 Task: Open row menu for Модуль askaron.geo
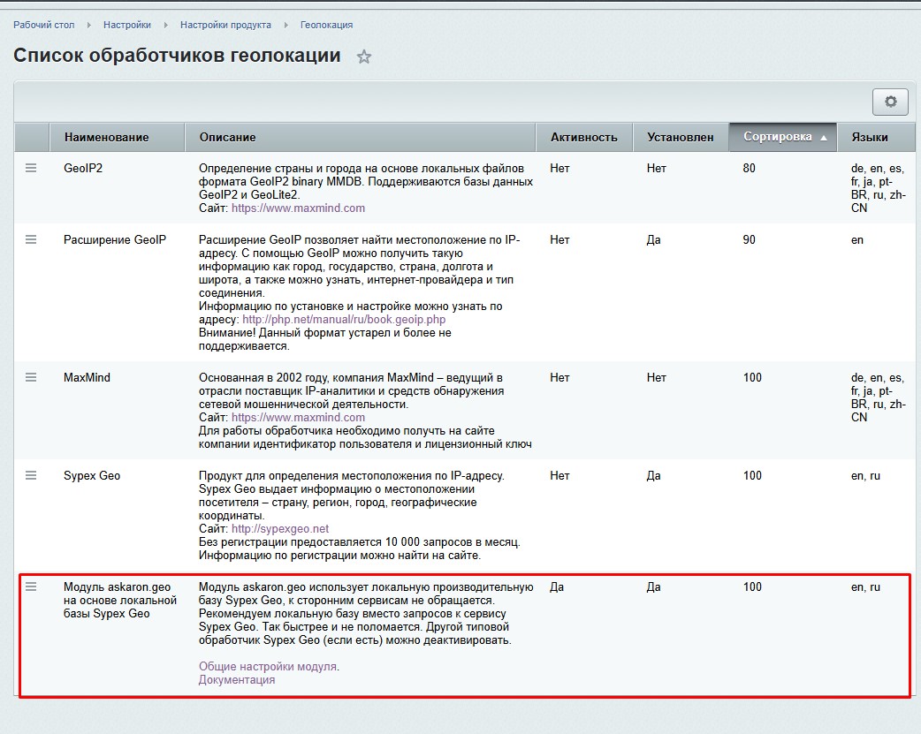pyautogui.click(x=31, y=586)
